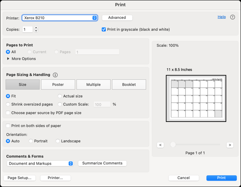
Task: Enable Print on both sides of paper
Action: pos(8,126)
